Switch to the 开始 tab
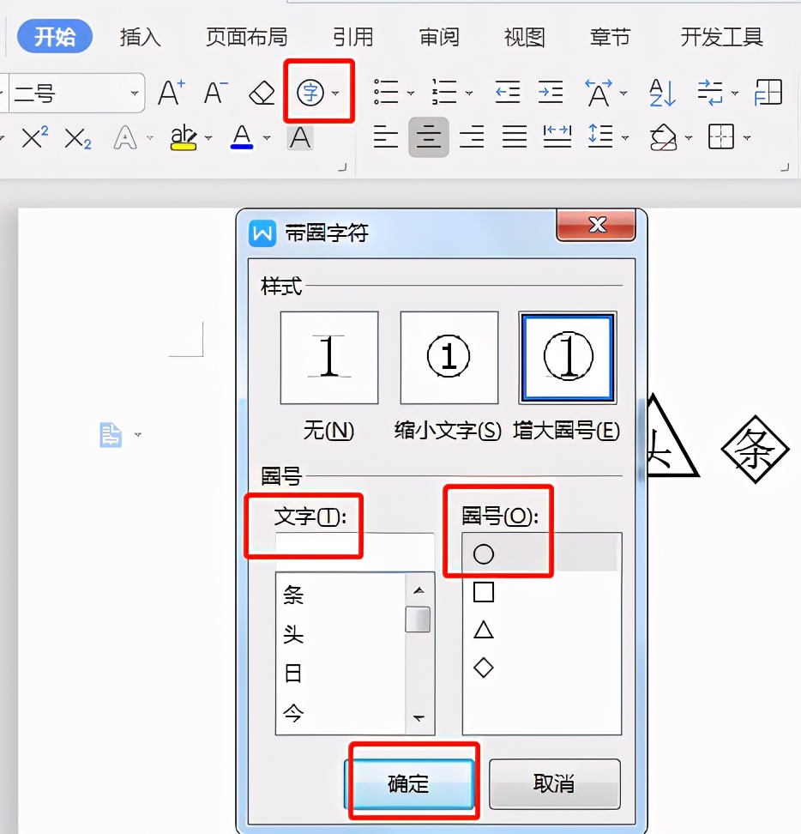Viewport: 801px width, 834px height. tap(55, 37)
